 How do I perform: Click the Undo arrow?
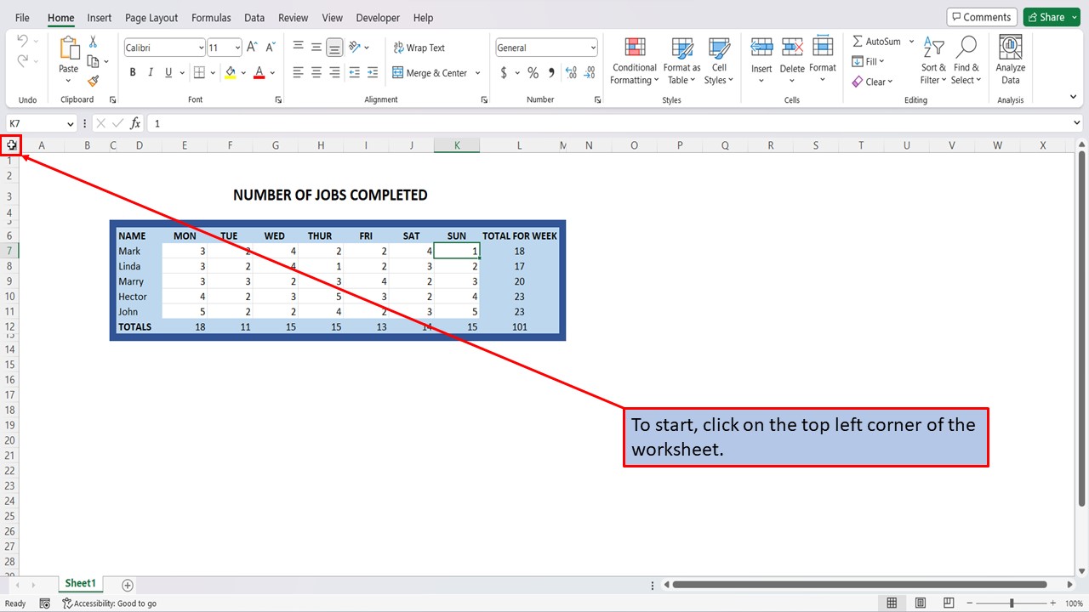pos(22,41)
